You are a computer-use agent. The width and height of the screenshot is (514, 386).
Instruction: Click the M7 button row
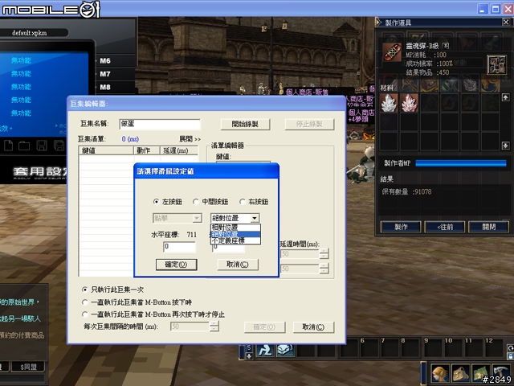[x=116, y=74]
